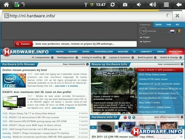Open the FORUM menu item
The height and width of the screenshot is (139, 185).
[x=160, y=52]
